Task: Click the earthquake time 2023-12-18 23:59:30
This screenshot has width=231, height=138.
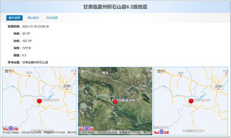Action: tap(35, 27)
